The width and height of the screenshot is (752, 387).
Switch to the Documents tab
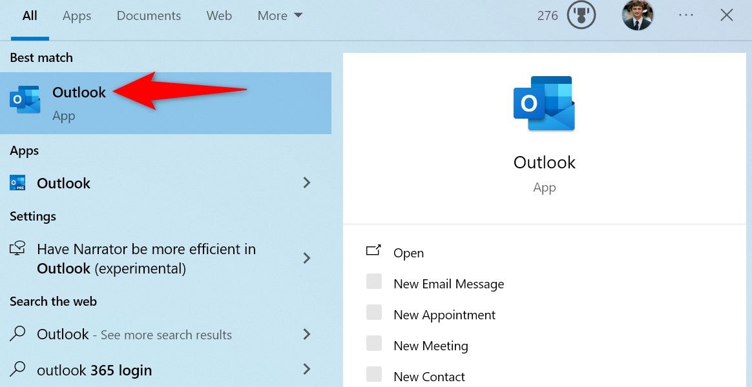point(149,15)
